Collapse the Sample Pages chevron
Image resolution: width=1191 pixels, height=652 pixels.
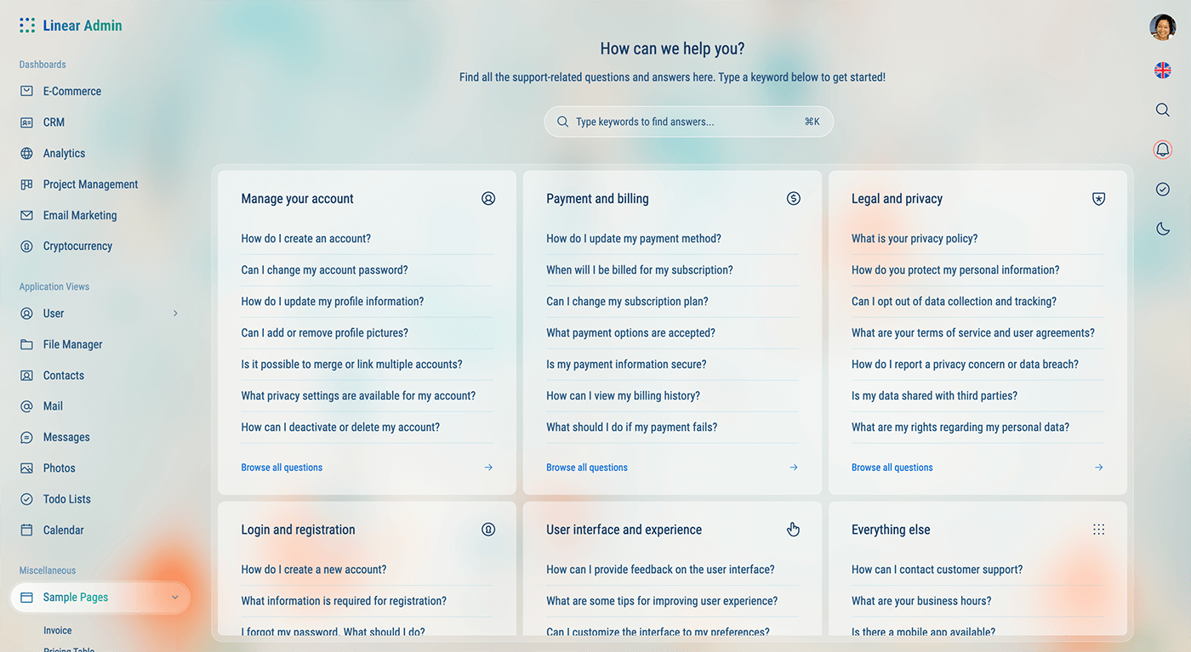point(175,598)
